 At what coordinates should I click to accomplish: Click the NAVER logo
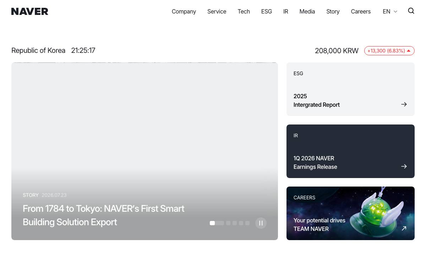30,11
